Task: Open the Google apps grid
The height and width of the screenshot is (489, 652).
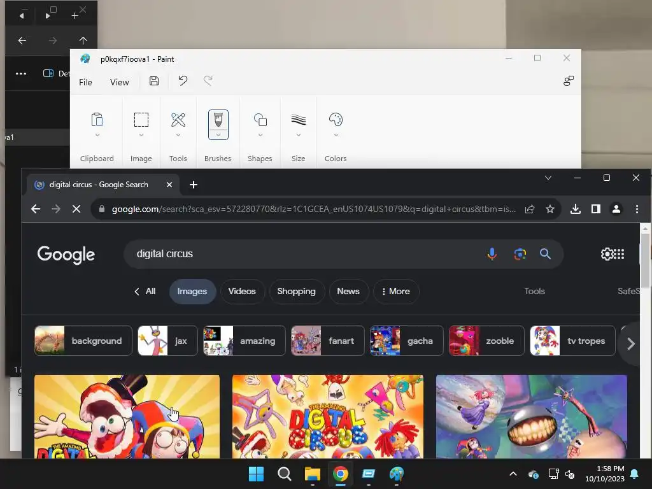Action: tap(619, 253)
